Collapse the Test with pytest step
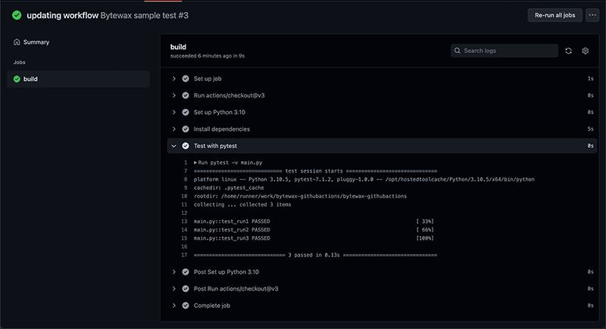This screenshot has height=329, width=606. click(174, 146)
